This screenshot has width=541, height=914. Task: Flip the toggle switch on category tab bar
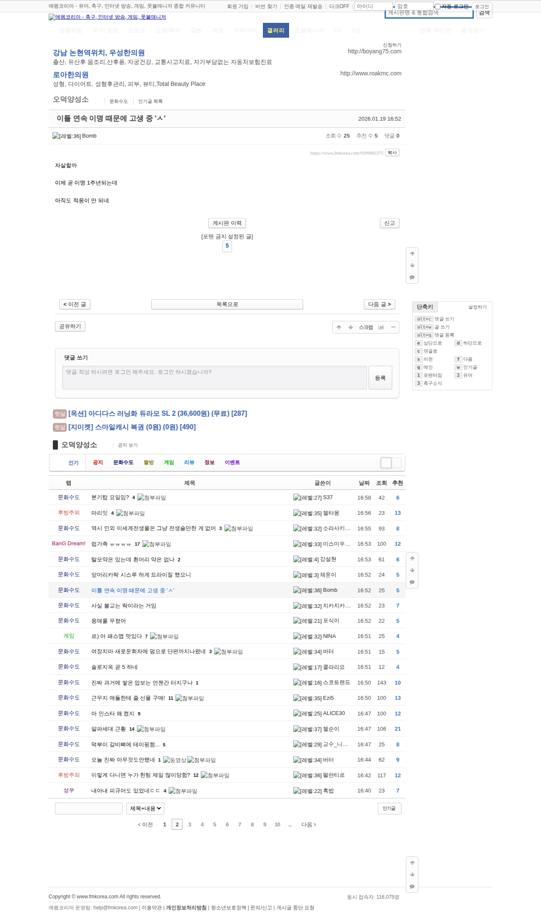click(391, 463)
